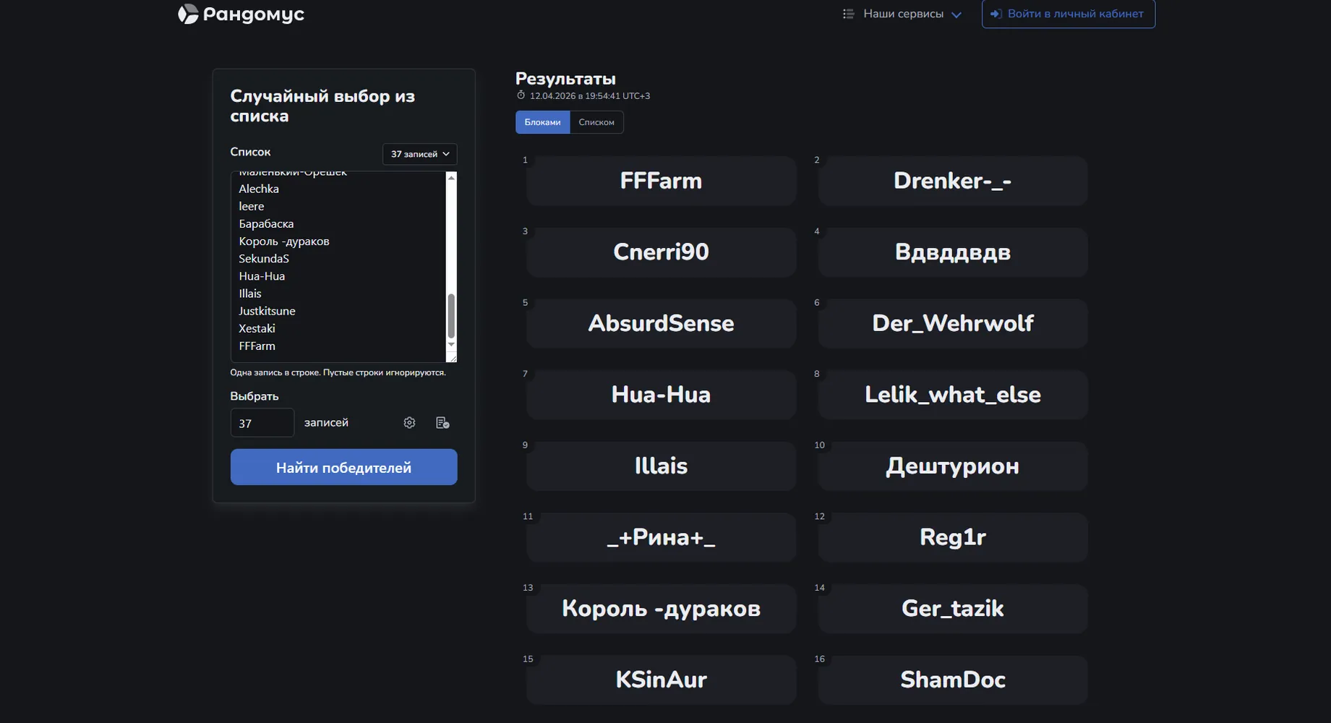Select result block 12 Reg1r
The width and height of the screenshot is (1331, 723).
[x=953, y=537]
